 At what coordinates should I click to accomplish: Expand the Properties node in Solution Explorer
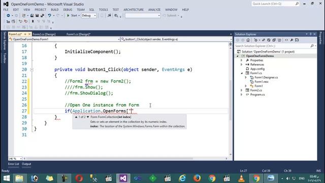tap(242, 60)
